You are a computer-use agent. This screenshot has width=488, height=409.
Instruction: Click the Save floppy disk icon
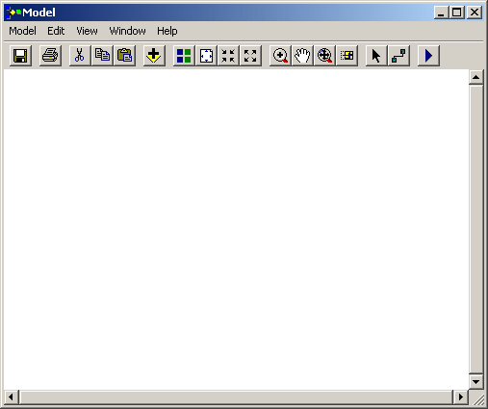20,56
